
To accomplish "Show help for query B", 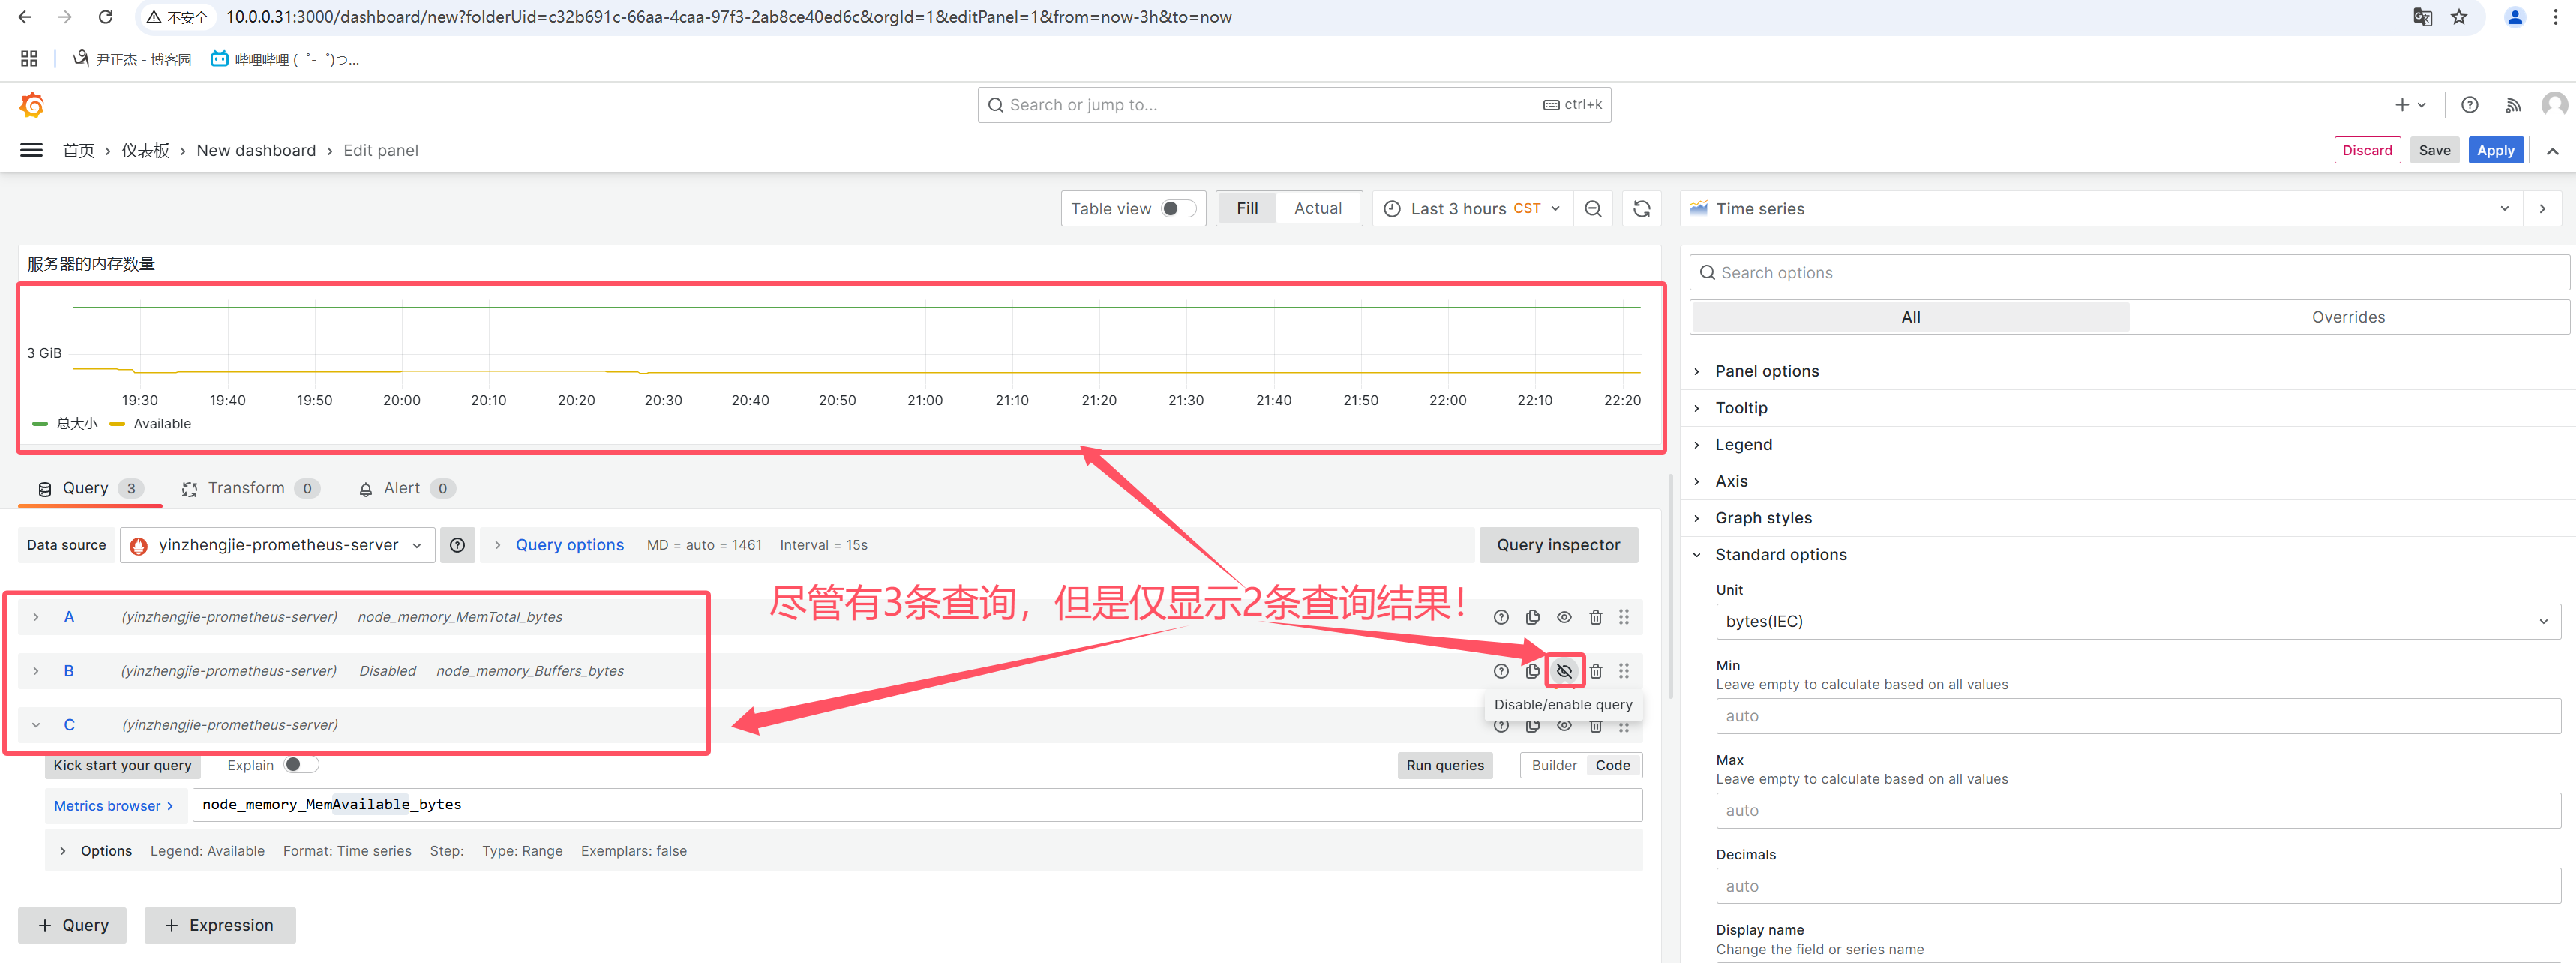I will point(1500,671).
